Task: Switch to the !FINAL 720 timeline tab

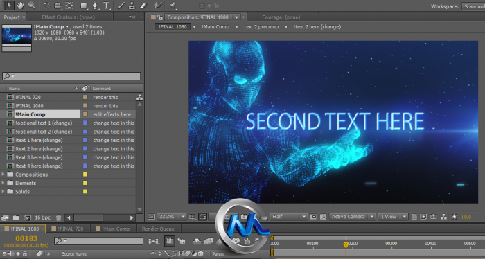Action: click(x=68, y=229)
